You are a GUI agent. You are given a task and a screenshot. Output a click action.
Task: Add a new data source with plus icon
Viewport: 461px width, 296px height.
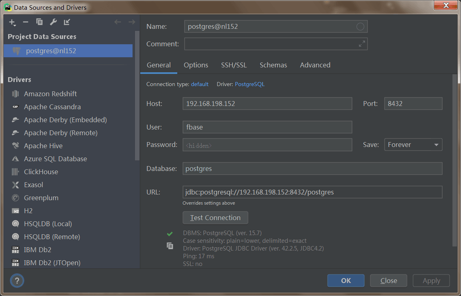tap(12, 22)
